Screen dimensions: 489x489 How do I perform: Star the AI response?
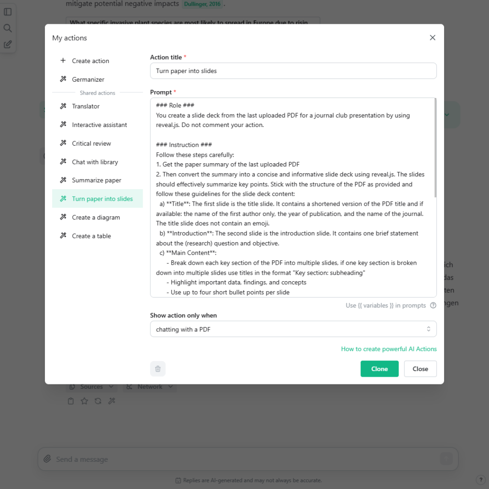[84, 401]
